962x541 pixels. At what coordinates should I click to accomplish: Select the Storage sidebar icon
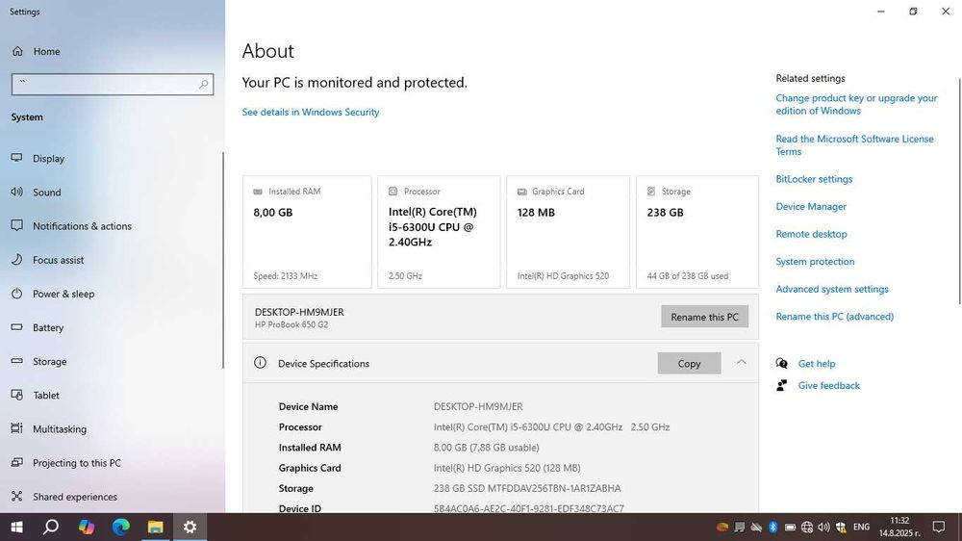17,361
